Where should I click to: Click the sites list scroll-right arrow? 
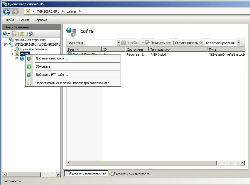click(x=242, y=163)
